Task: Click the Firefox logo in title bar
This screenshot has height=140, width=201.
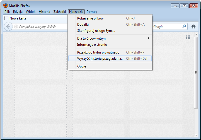Action: tap(6, 6)
